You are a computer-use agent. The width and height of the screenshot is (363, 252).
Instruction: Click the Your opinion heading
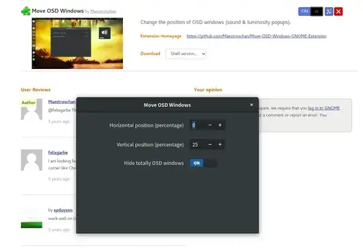pos(208,90)
